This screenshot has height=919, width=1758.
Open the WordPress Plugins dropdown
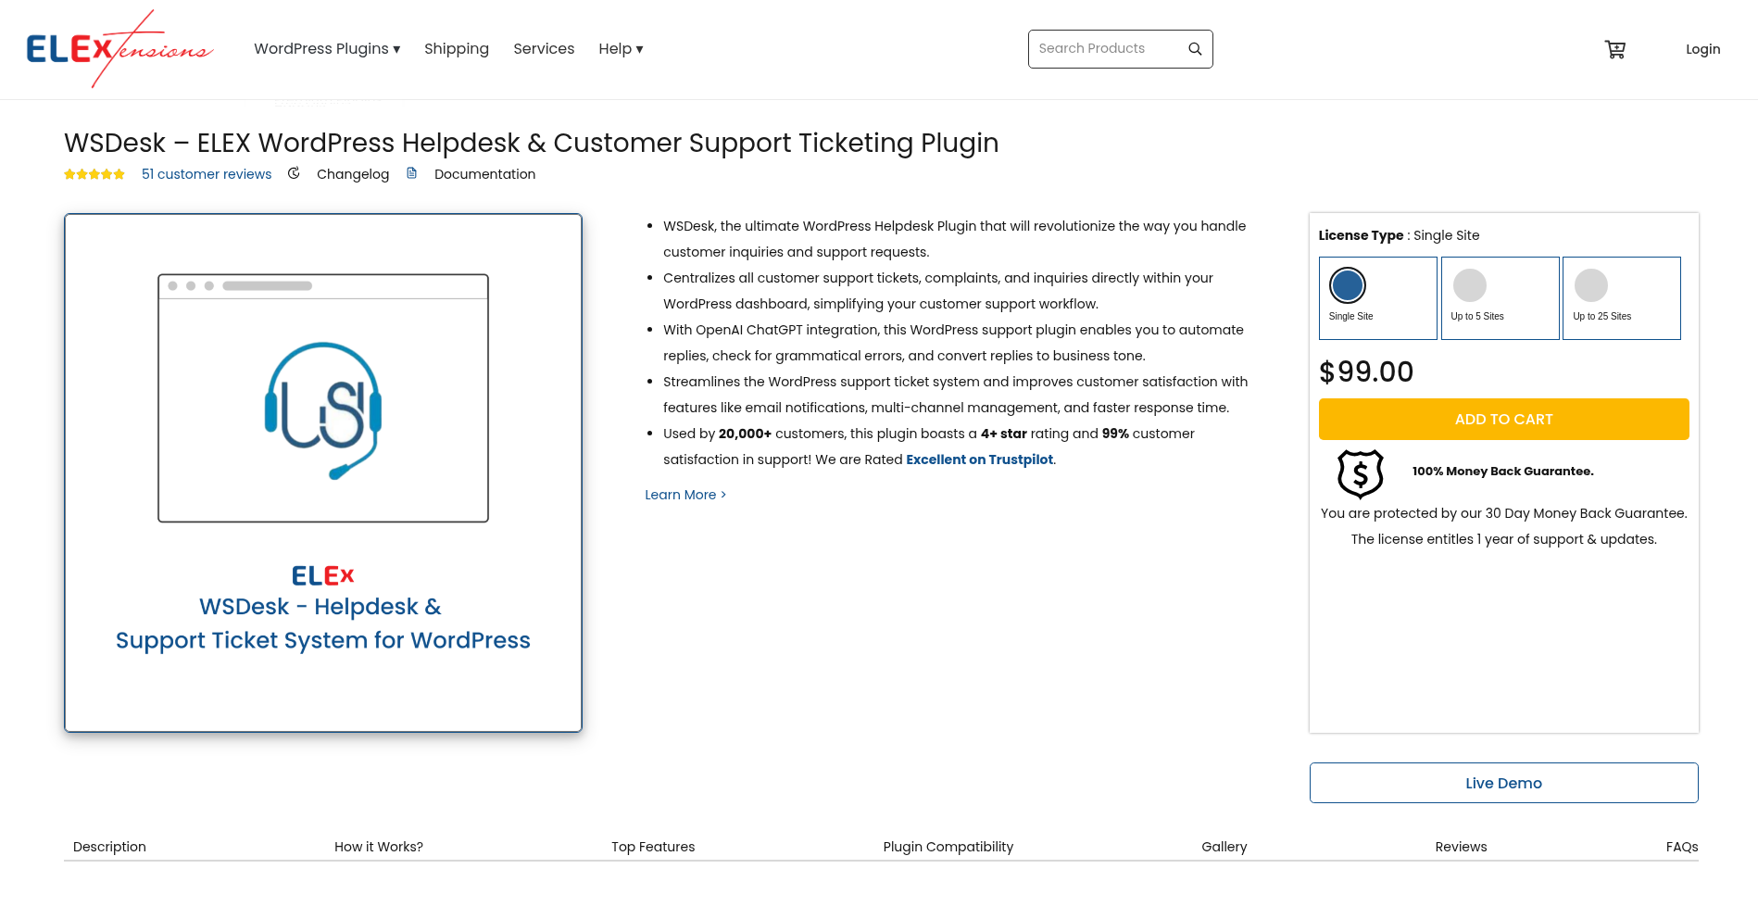tap(326, 48)
